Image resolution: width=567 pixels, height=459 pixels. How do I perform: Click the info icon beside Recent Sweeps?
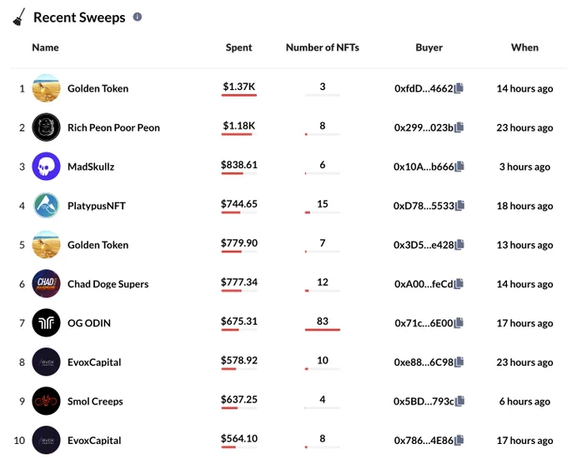[137, 17]
